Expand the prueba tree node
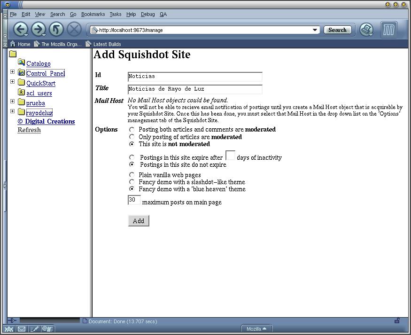 click(x=12, y=101)
